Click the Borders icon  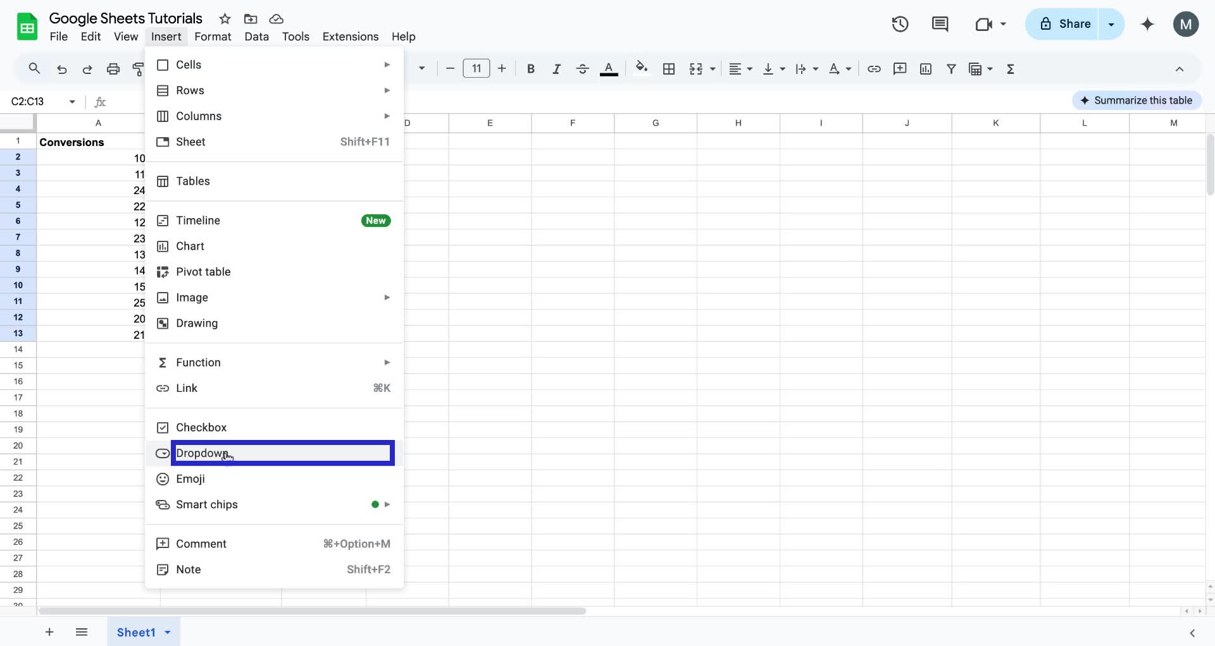coord(669,69)
